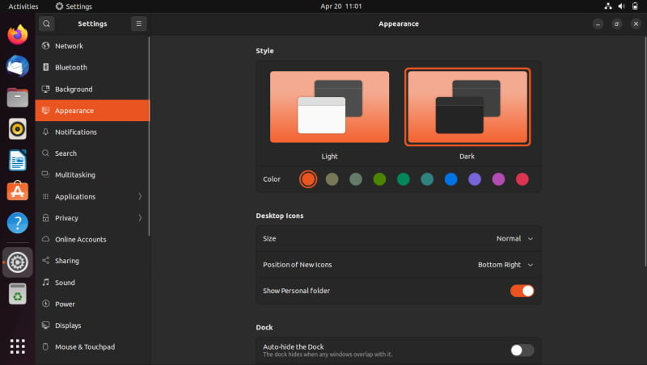Open LibreOffice Writer from the dock
647x365 pixels.
(x=17, y=160)
